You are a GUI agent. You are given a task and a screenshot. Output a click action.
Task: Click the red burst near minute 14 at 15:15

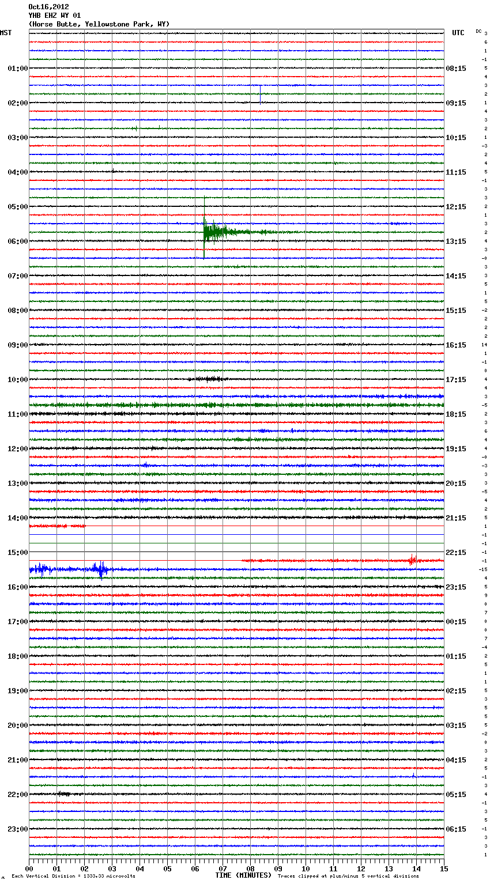pos(413,559)
